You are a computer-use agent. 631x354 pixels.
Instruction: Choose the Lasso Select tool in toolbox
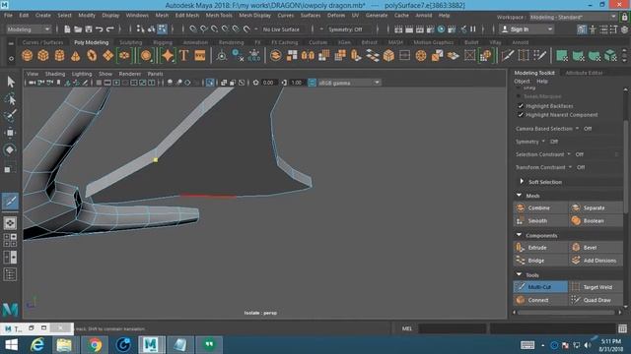(x=11, y=99)
